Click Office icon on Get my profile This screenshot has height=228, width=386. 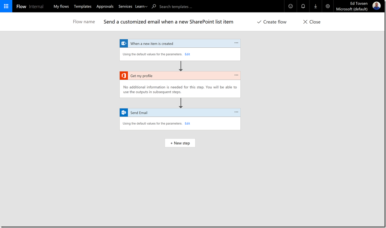(x=124, y=75)
